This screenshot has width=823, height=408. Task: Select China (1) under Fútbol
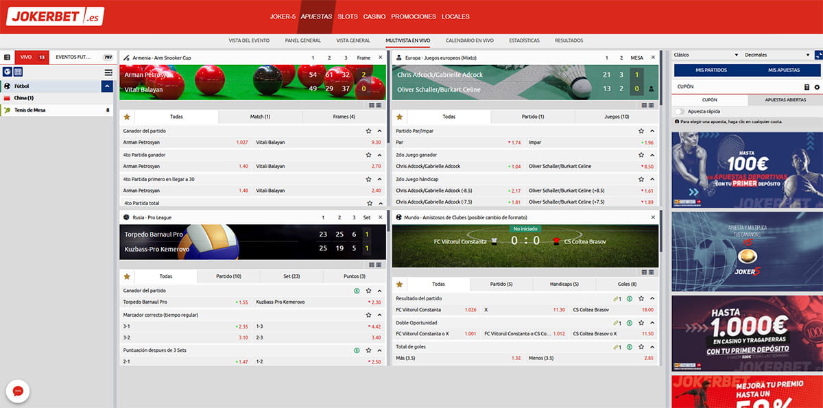(57, 98)
